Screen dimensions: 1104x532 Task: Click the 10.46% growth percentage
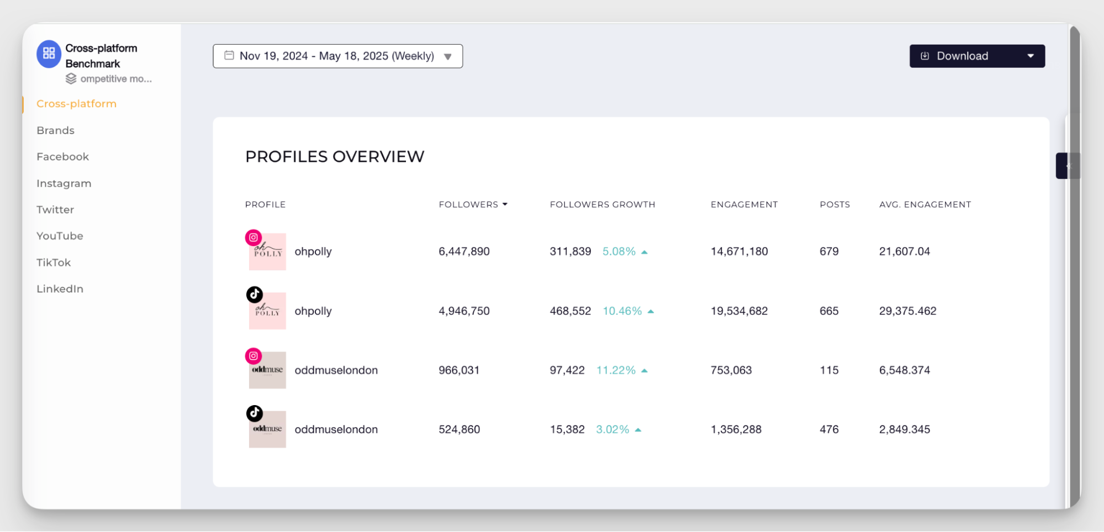pos(622,311)
